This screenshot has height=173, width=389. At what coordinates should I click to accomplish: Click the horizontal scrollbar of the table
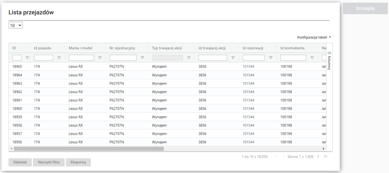[x=87, y=149]
